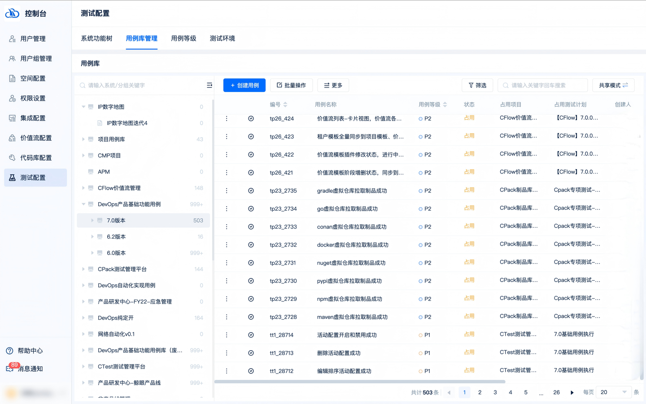Viewport: 646px width, 404px height.
Task: Switch to the 用例库管理 tab
Action: click(x=142, y=39)
